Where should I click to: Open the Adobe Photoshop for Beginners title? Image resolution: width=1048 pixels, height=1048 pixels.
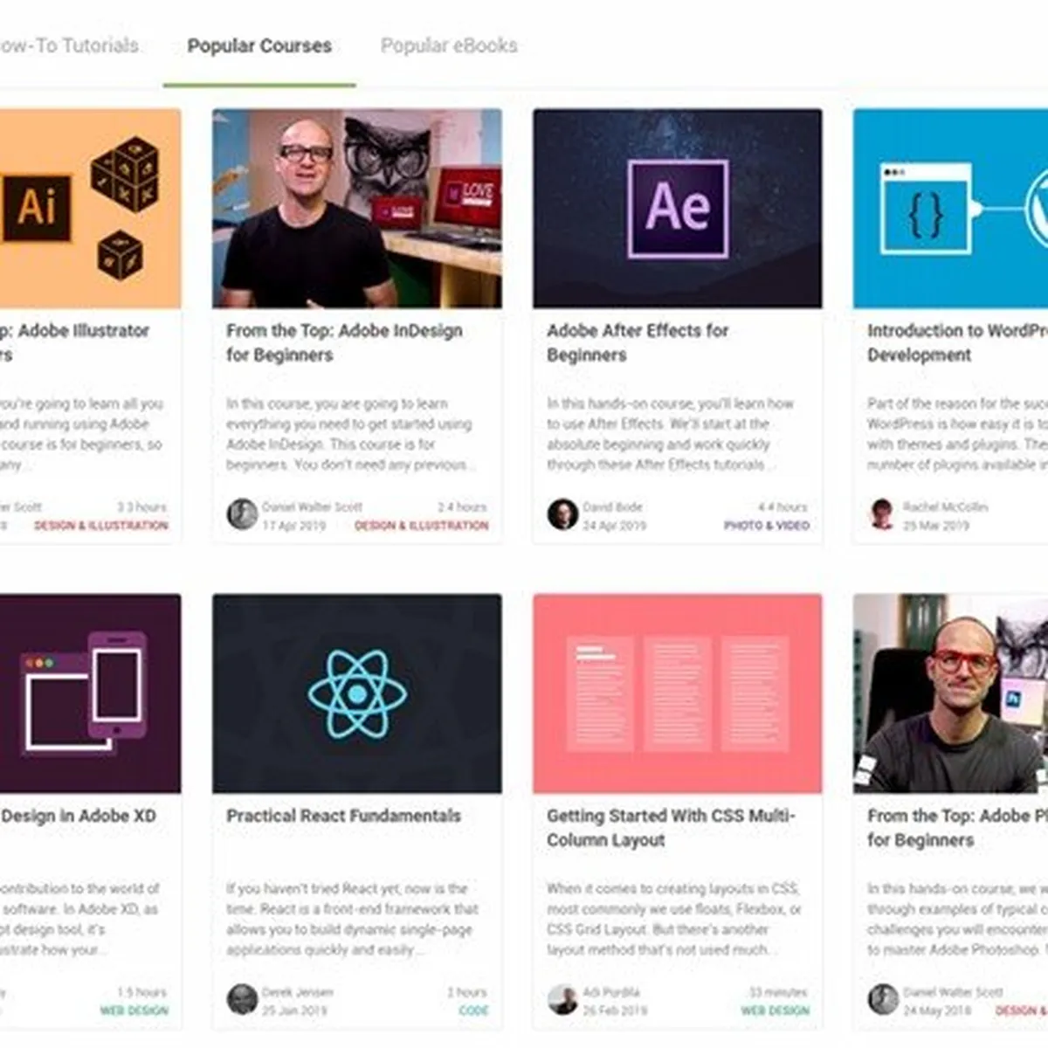coord(957,828)
